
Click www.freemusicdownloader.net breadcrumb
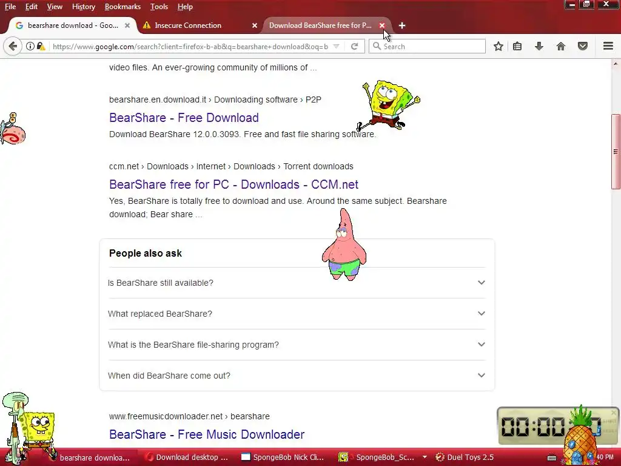click(189, 416)
